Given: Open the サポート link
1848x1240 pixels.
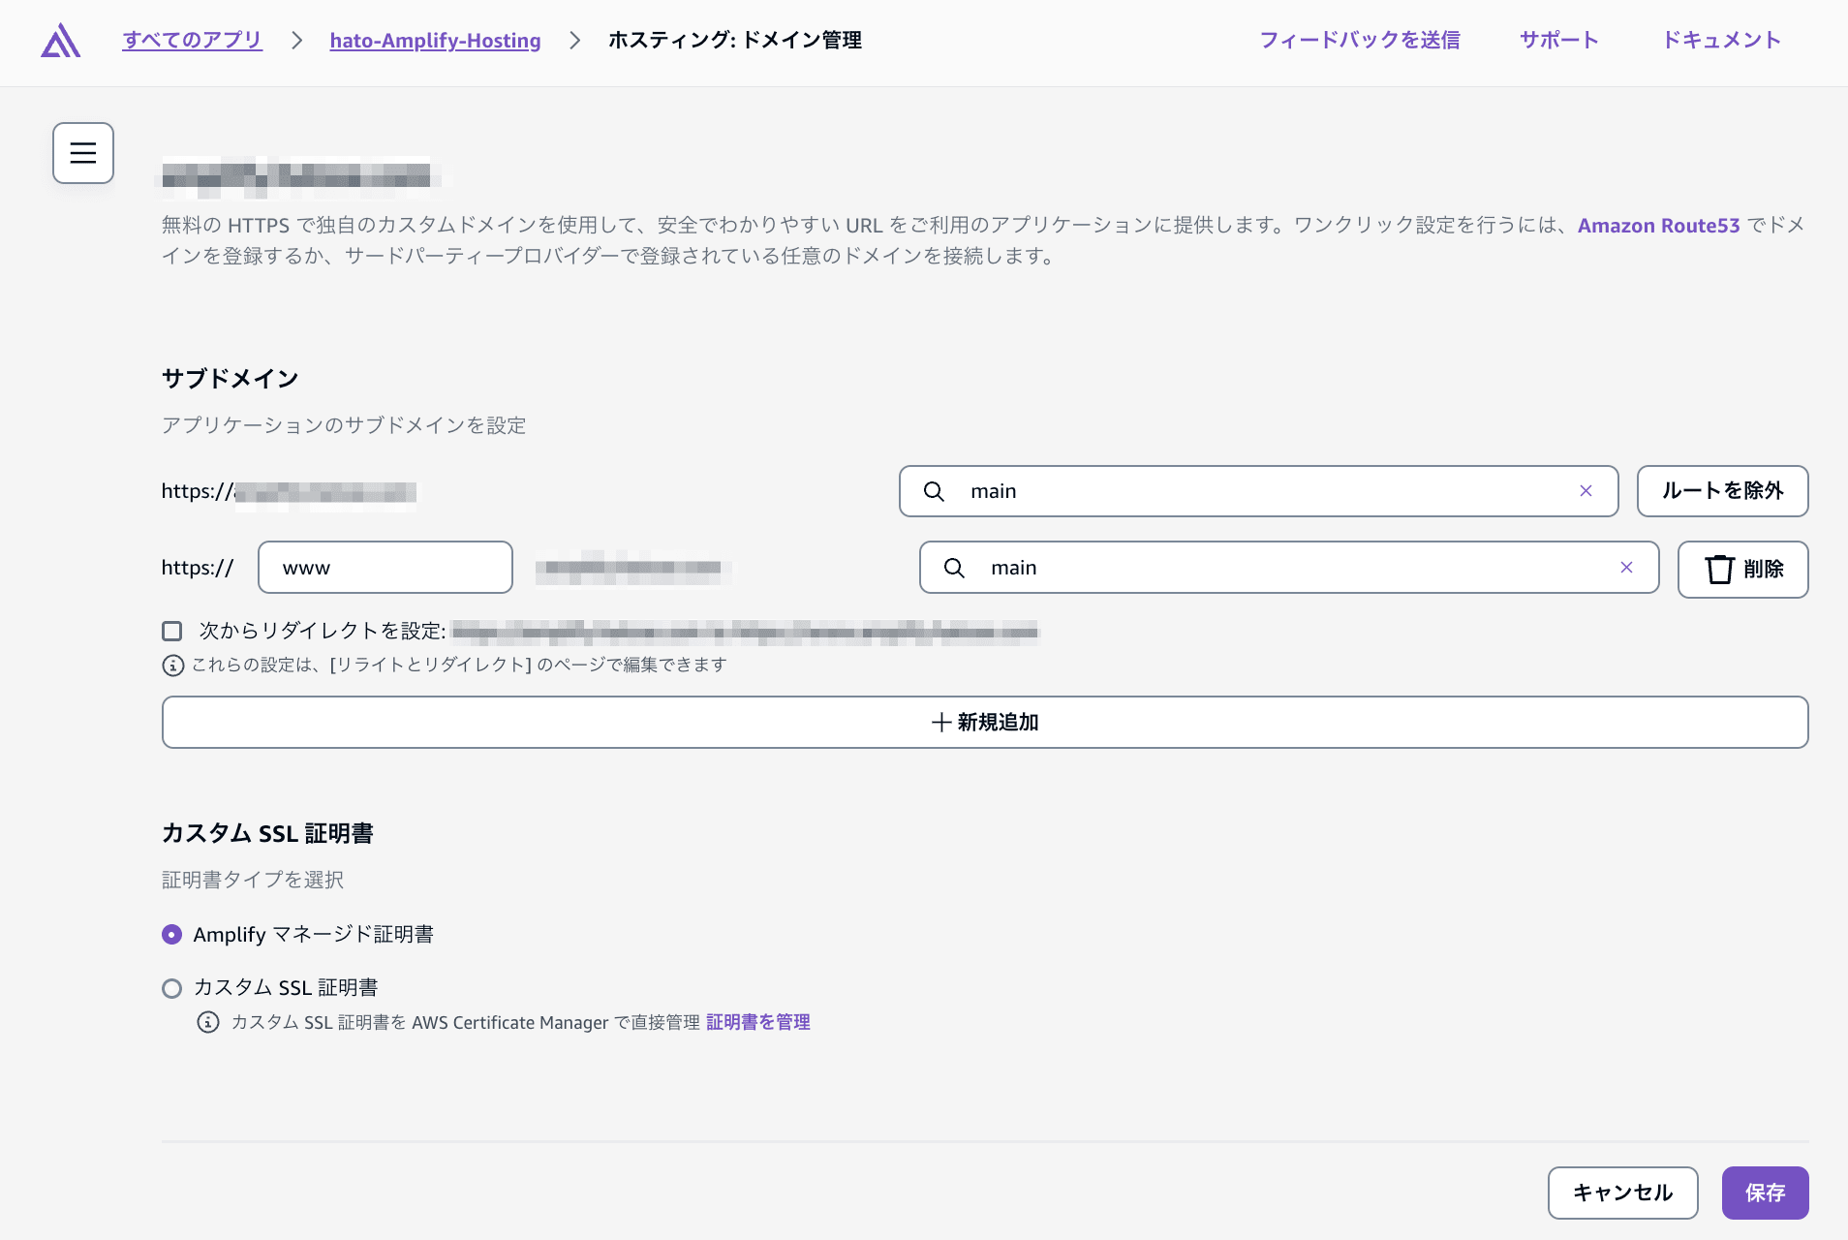Looking at the screenshot, I should point(1558,40).
